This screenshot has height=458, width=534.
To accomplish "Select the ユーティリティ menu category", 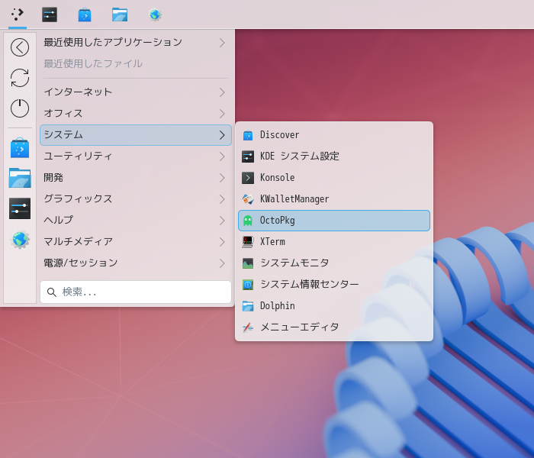I will (136, 156).
